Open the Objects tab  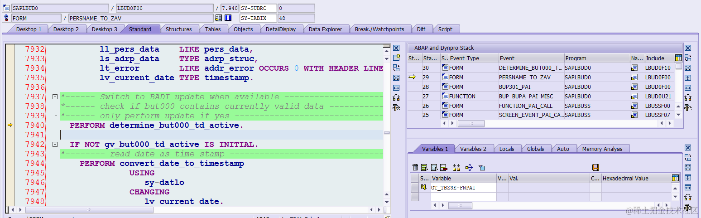click(243, 29)
